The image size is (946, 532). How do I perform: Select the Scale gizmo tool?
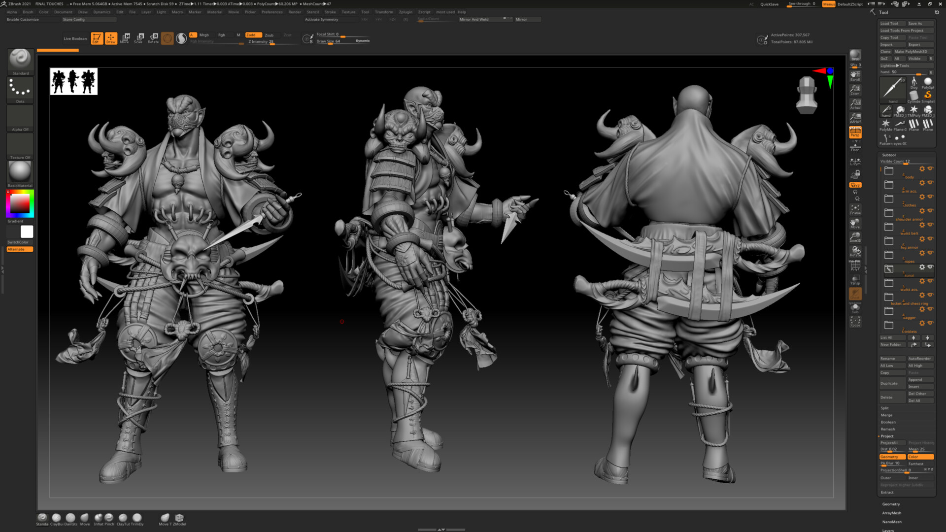click(x=139, y=38)
